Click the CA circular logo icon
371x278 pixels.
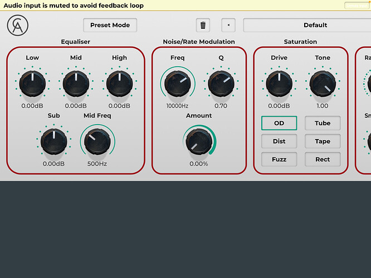(x=18, y=25)
